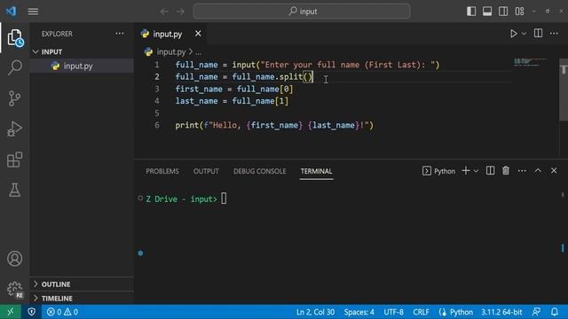The width and height of the screenshot is (568, 319).
Task: Change encoding via UTF-8
Action: [x=393, y=312]
